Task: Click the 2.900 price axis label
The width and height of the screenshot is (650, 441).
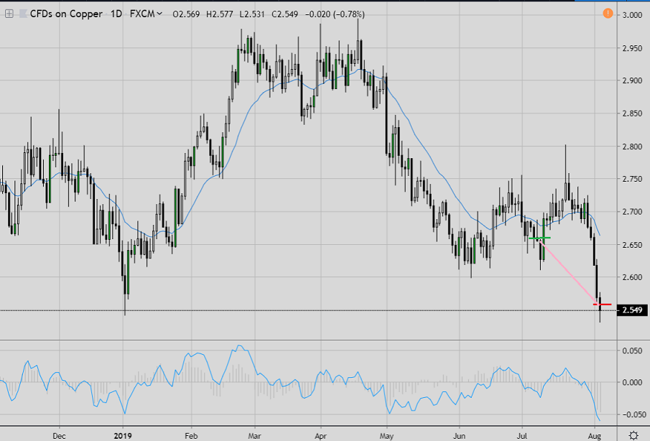Action: tap(633, 81)
